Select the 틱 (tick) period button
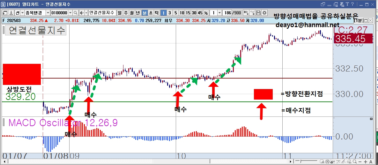378x165 pixels. [156, 13]
